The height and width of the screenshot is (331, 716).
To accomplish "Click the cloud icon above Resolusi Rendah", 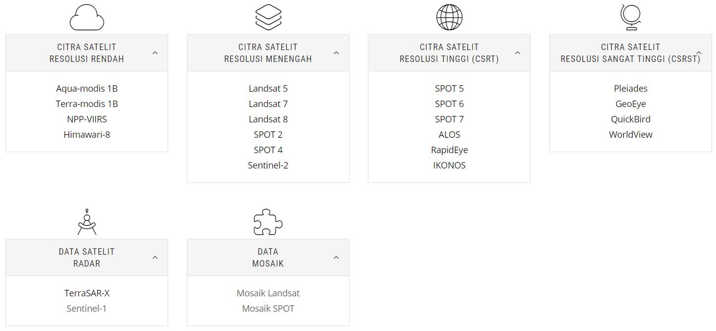I will coord(87,17).
